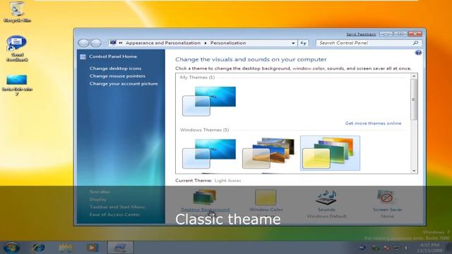Open Control Panel Home link
Screen dimensions: 452x254
pos(113,56)
